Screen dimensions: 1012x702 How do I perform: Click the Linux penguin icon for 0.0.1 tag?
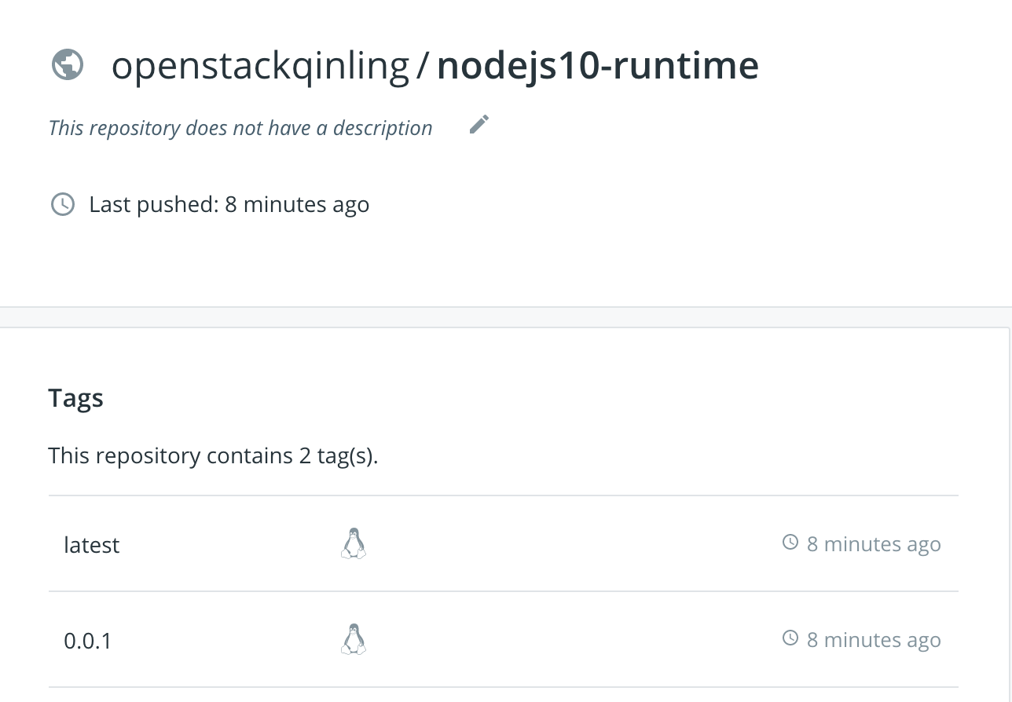tap(354, 639)
